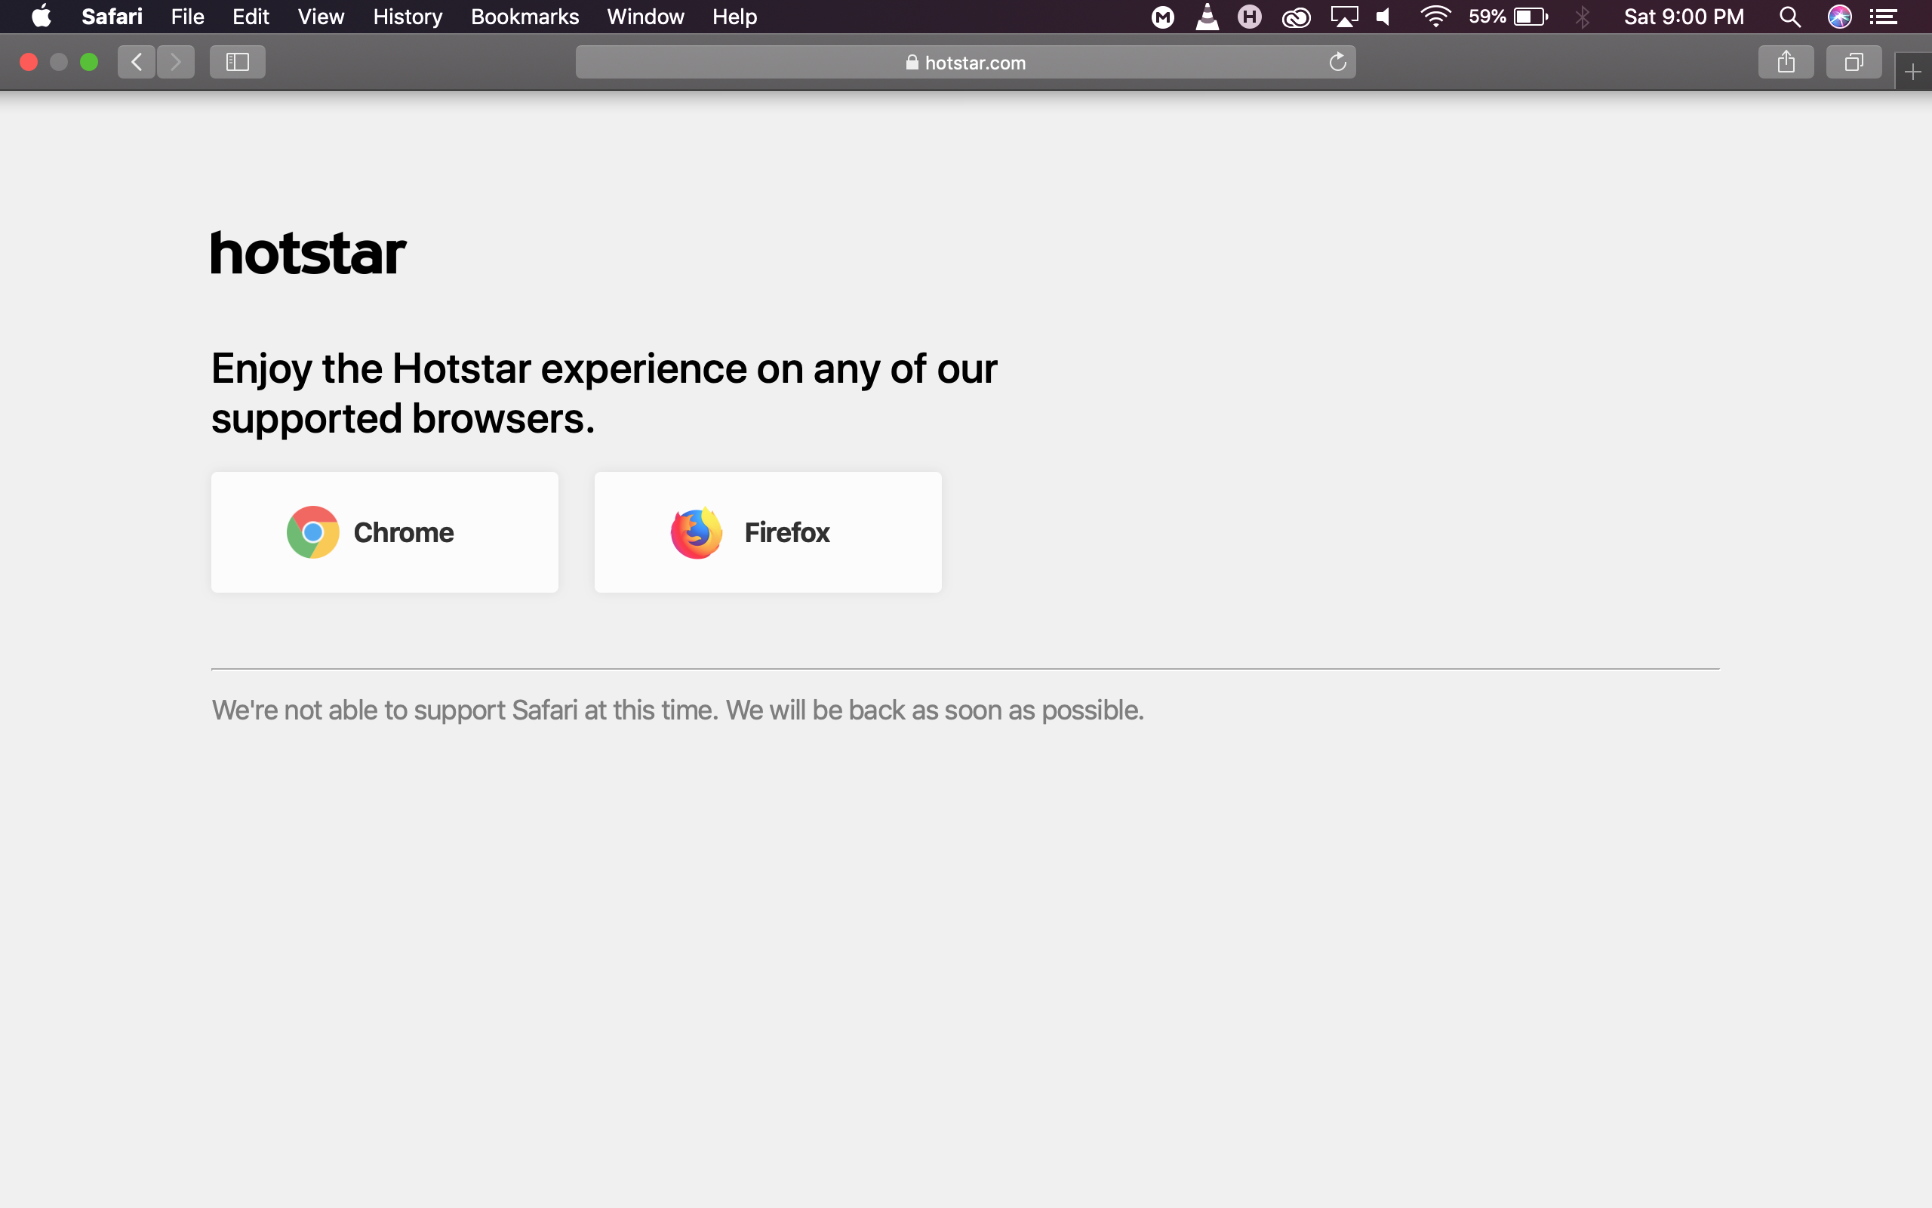Open the Share sheet button
The height and width of the screenshot is (1208, 1932).
[1786, 61]
